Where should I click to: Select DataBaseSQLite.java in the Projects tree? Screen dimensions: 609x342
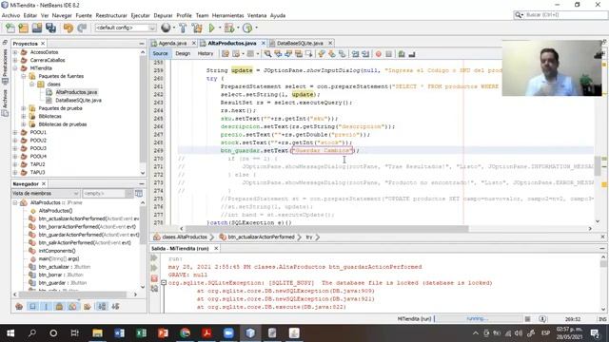[x=78, y=100]
